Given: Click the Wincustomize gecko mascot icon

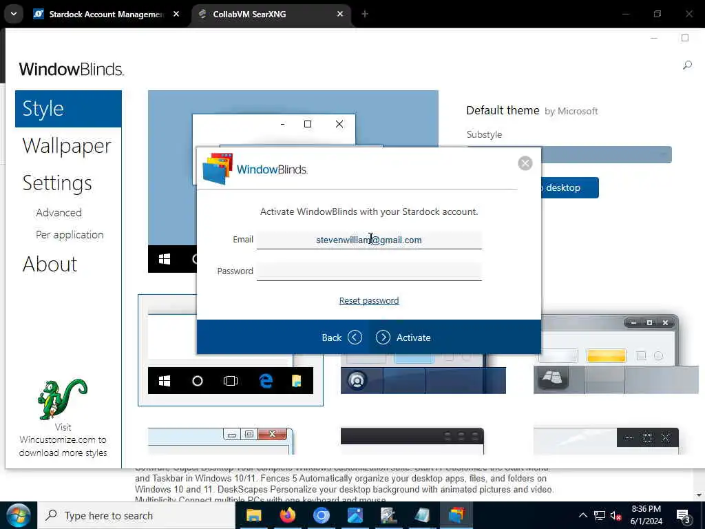Looking at the screenshot, I should click(62, 399).
